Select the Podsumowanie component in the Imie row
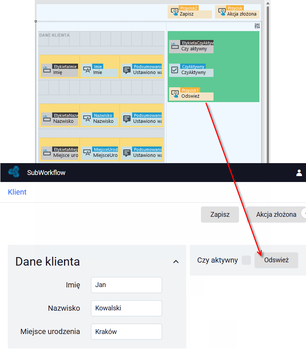306x354 pixels. 142,70
